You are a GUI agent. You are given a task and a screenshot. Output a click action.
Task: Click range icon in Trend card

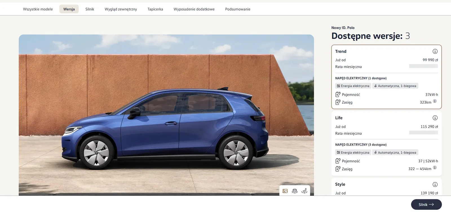[x=338, y=102]
